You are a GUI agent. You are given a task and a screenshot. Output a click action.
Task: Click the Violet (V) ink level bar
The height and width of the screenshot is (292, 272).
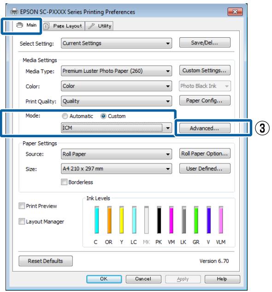click(209, 220)
